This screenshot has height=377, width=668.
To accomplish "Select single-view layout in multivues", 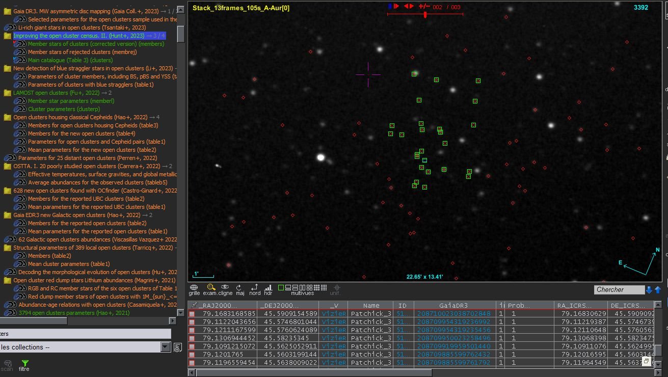I will [281, 287].
